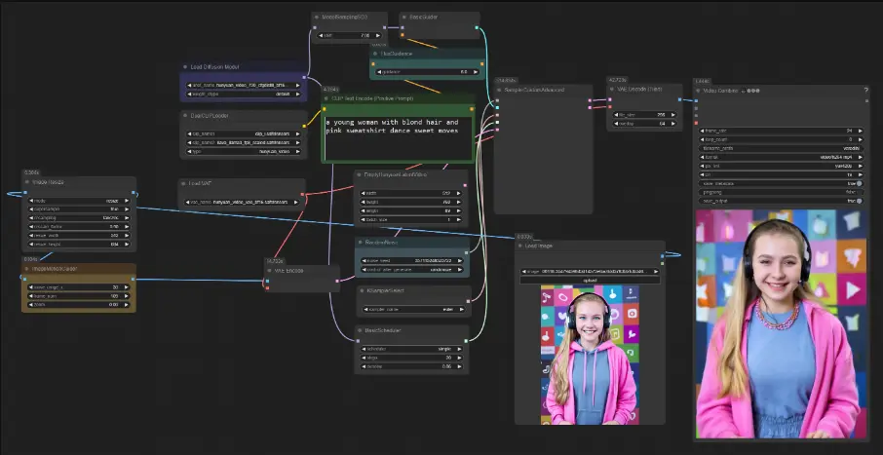Click the Load Image preview thumbnail
Viewport: 883px width, 455px height.
(590, 355)
